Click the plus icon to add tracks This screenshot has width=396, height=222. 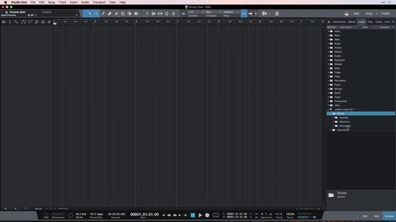pyautogui.click(x=49, y=22)
